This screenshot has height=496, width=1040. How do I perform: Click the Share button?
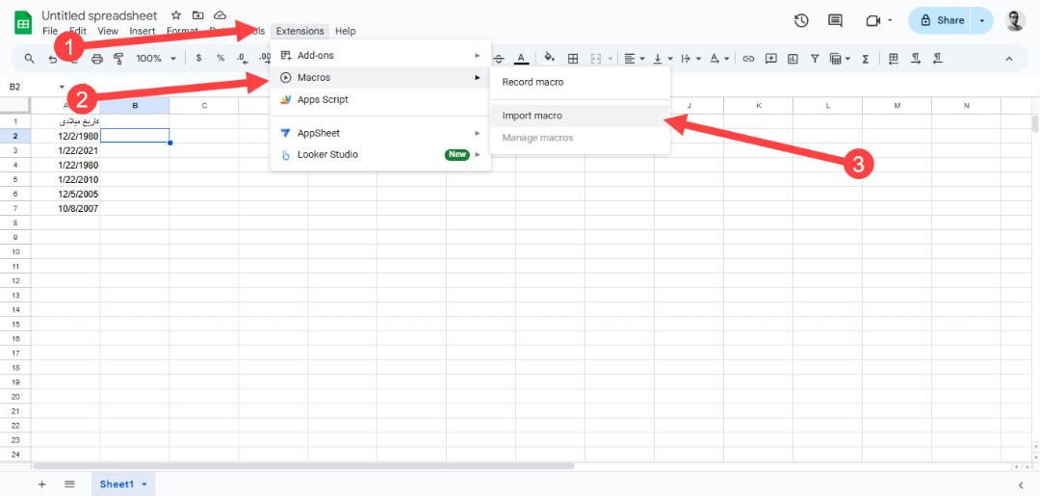click(x=941, y=20)
